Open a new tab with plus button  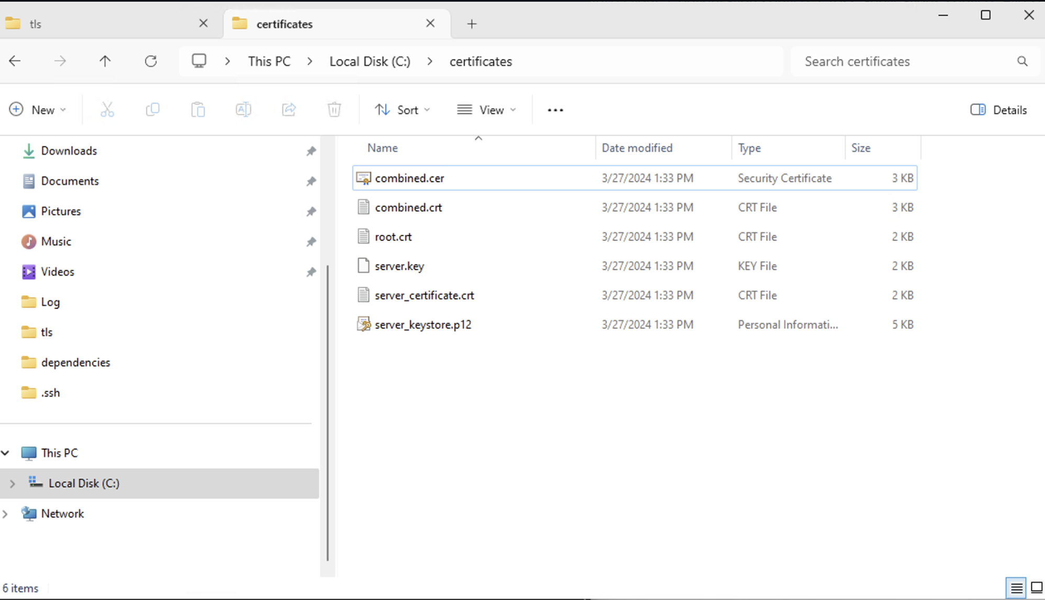click(x=472, y=24)
